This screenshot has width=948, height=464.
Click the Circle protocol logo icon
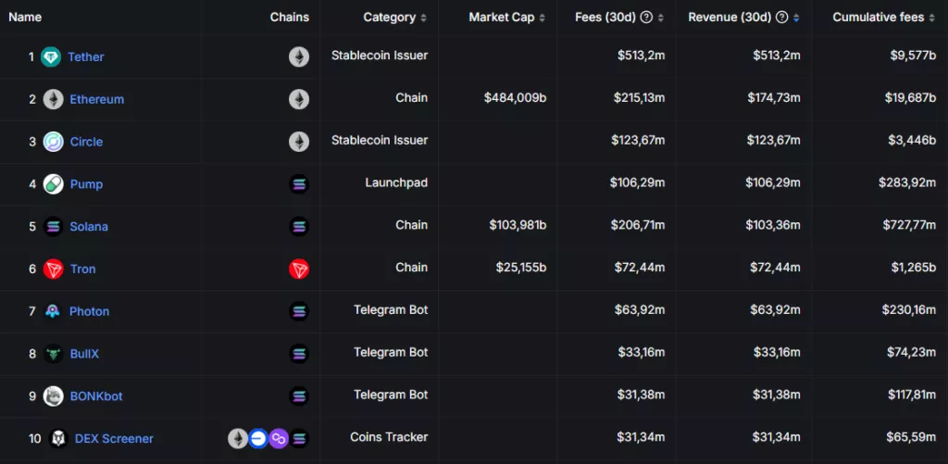(53, 142)
